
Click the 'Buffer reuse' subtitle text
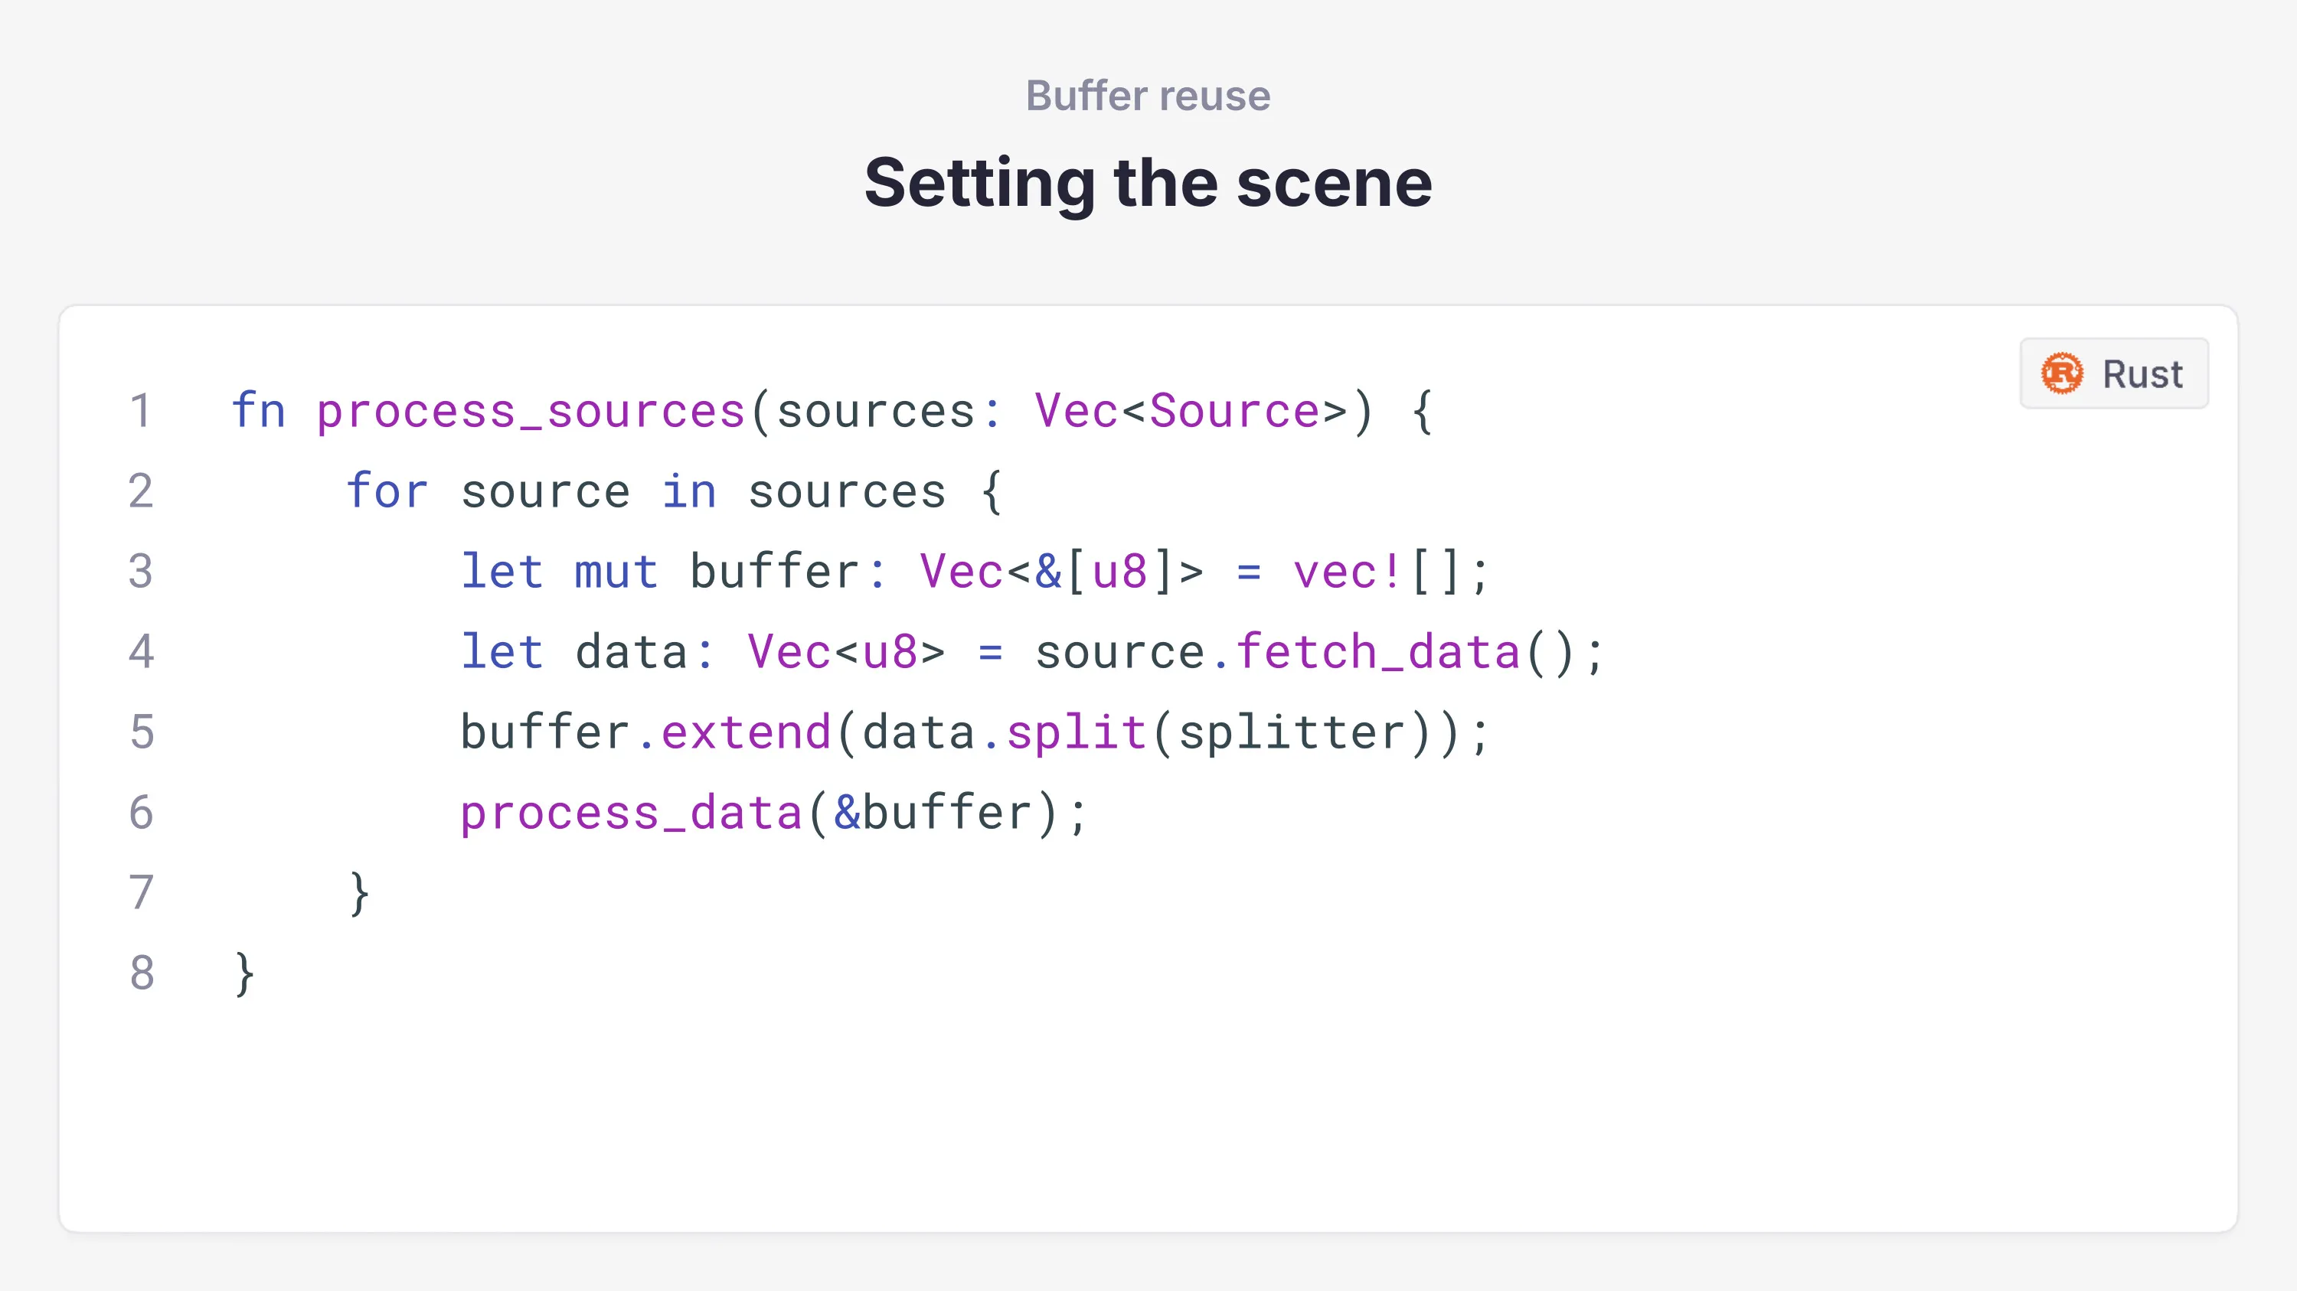[x=1148, y=96]
